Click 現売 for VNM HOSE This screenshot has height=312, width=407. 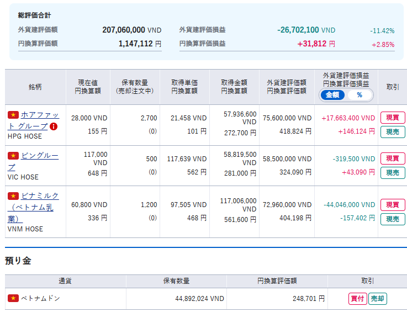pyautogui.click(x=393, y=219)
